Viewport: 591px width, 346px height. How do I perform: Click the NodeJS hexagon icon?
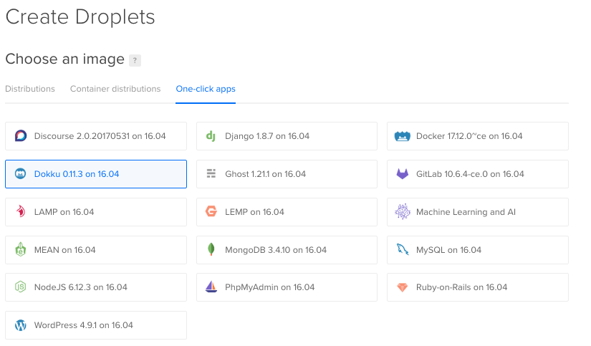[21, 287]
